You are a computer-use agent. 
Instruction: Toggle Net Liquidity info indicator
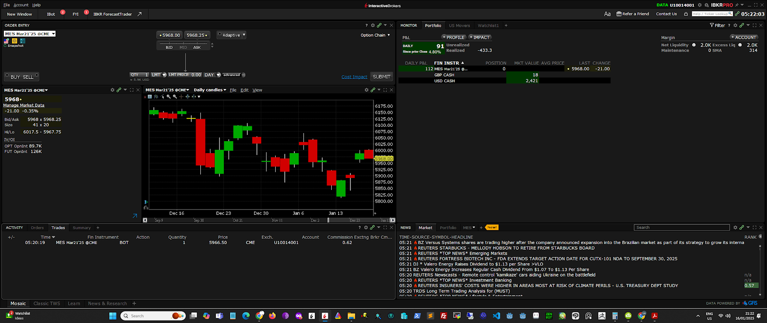[x=694, y=45]
